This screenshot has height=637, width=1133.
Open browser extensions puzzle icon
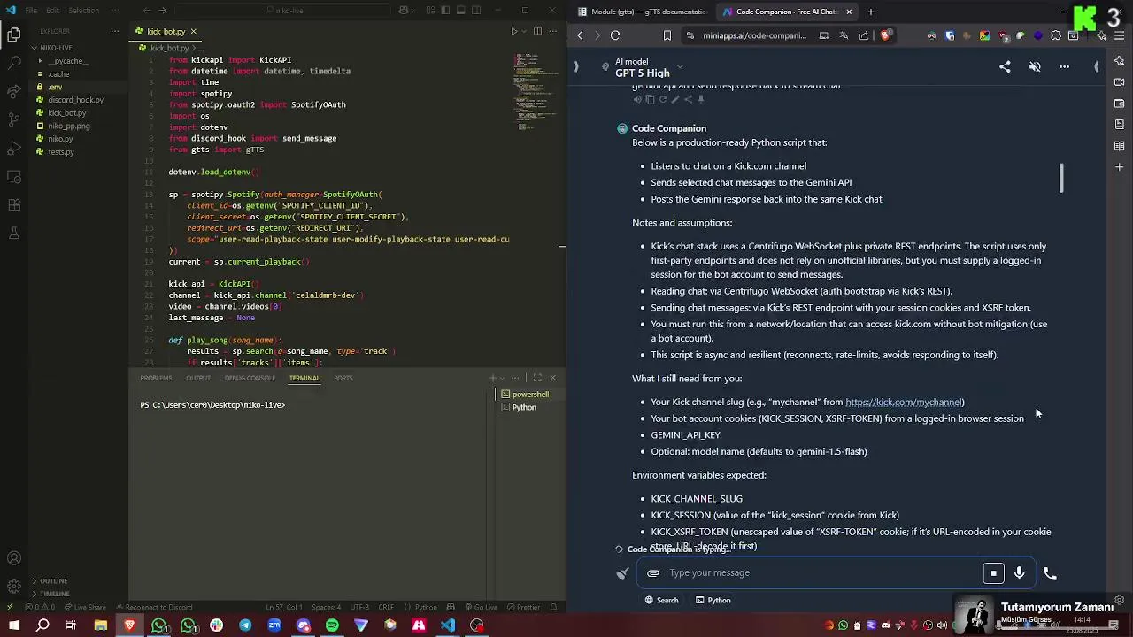(1056, 35)
